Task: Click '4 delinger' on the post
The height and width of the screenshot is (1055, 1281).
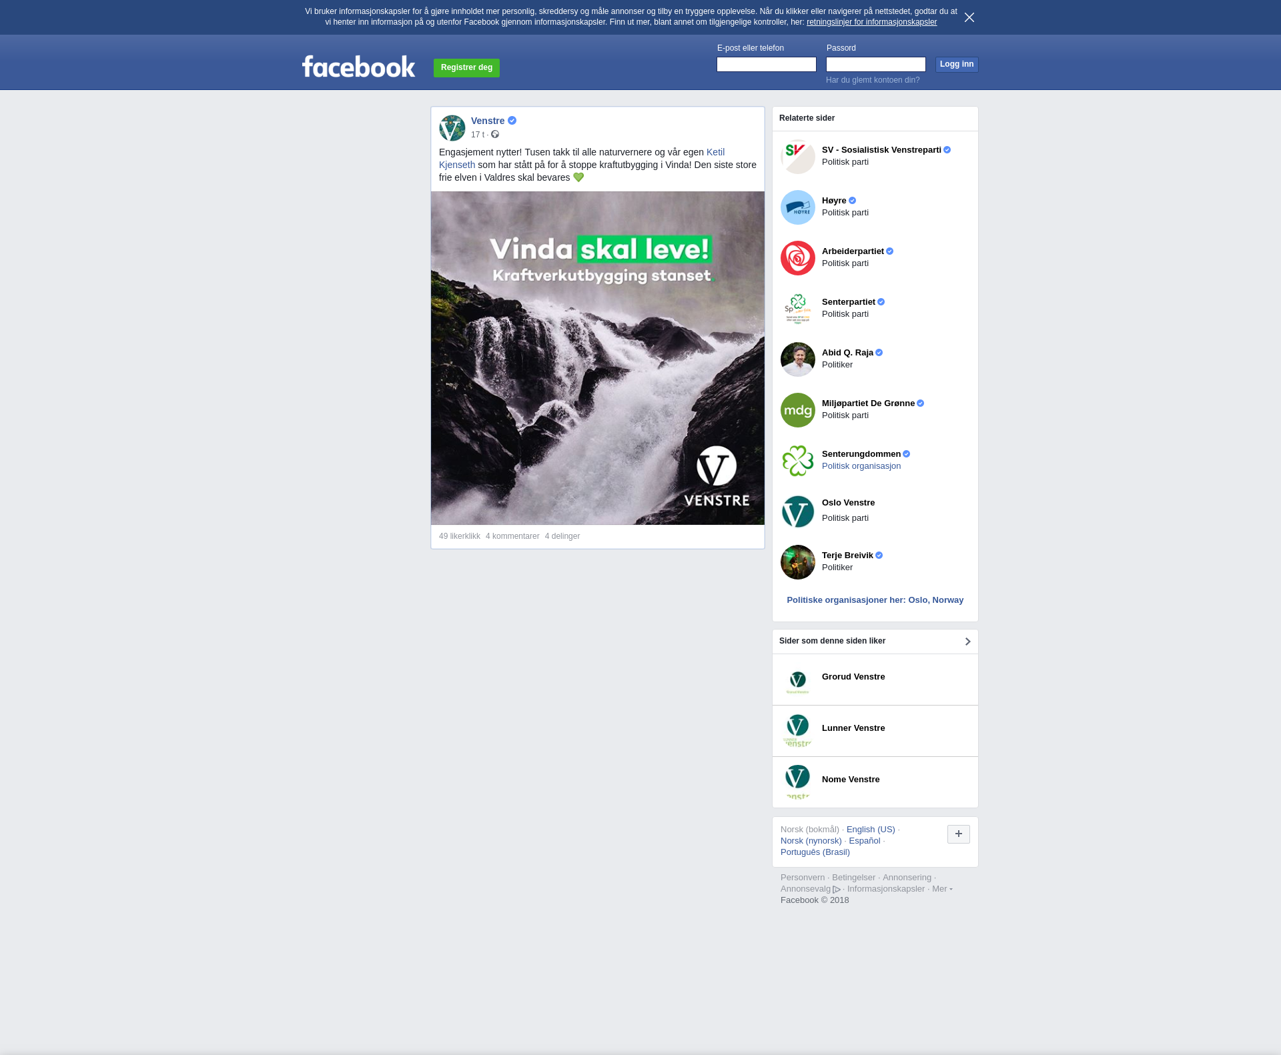Action: tap(562, 536)
